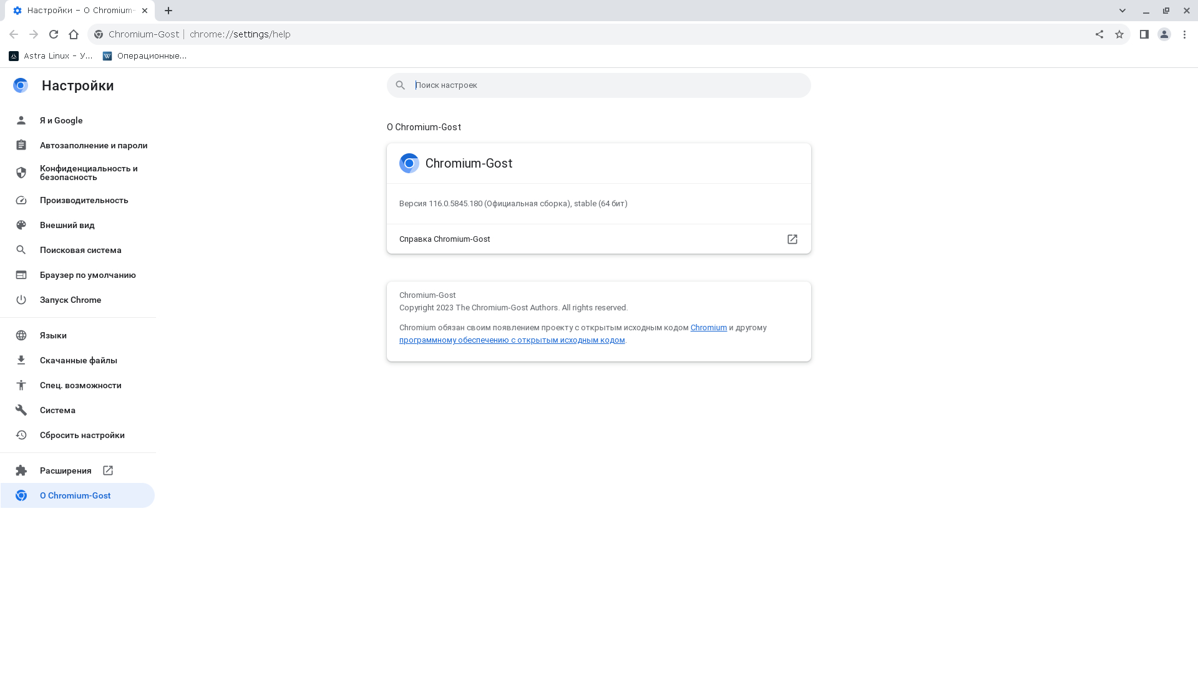
Task: Bookmark this page with star icon
Action: [x=1119, y=34]
